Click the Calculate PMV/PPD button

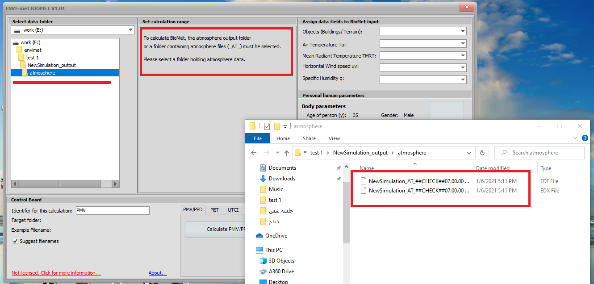point(216,229)
